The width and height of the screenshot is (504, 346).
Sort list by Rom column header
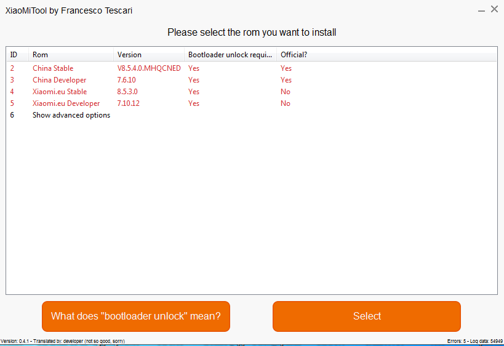click(71, 55)
